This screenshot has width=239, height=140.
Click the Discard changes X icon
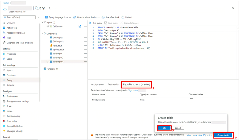[x=121, y=23]
